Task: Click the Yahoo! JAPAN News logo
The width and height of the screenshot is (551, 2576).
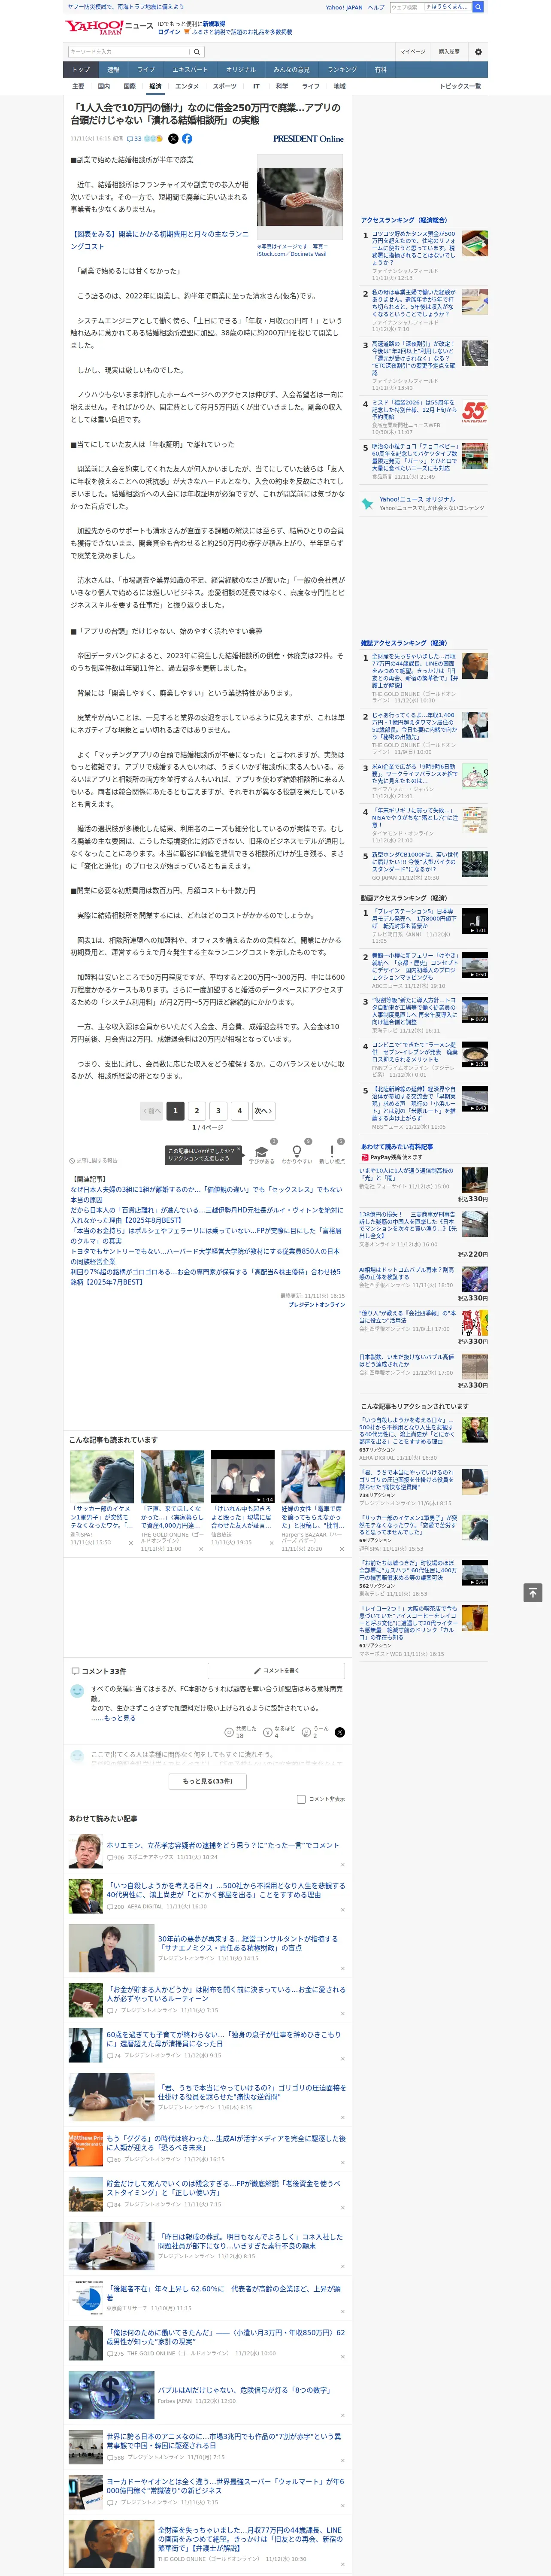Action: pos(109,27)
